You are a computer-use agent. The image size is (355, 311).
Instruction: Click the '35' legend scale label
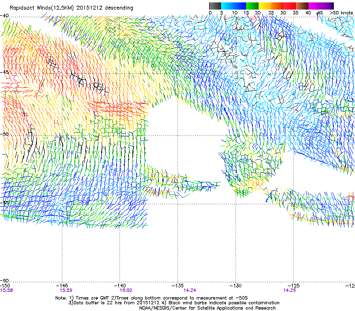pyautogui.click(x=296, y=12)
